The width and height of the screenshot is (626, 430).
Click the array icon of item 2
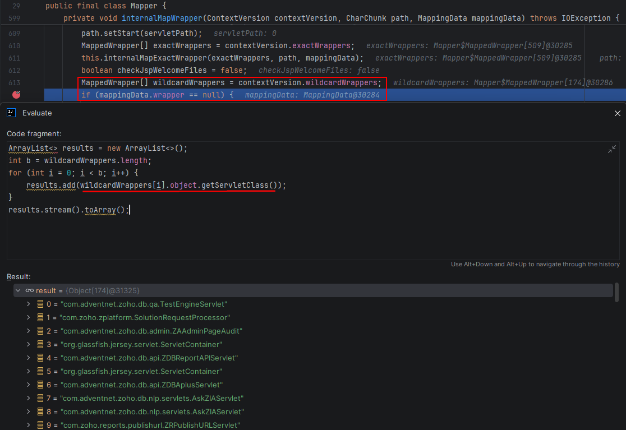point(40,331)
